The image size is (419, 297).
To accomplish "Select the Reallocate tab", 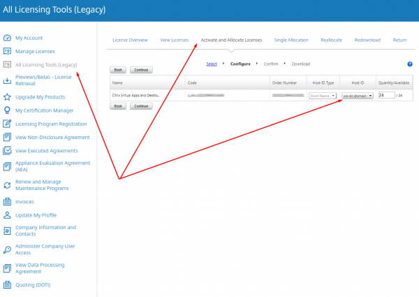I will (331, 41).
